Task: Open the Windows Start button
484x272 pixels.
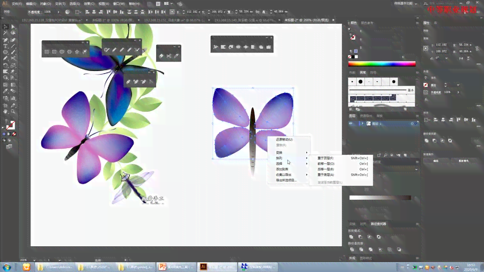Action: point(6,267)
